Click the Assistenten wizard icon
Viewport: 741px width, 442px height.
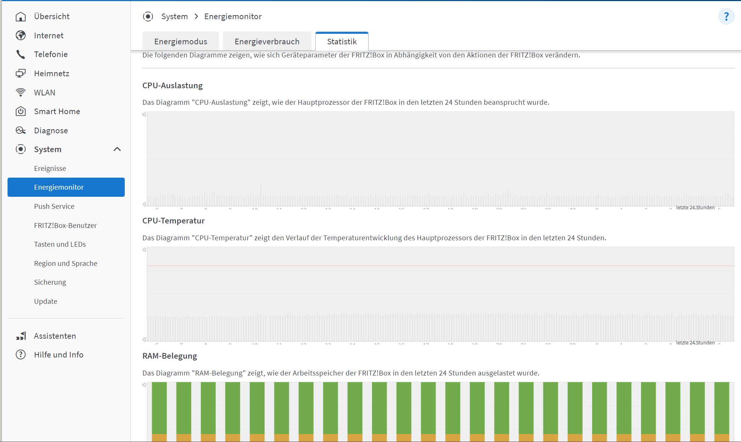pyautogui.click(x=21, y=336)
